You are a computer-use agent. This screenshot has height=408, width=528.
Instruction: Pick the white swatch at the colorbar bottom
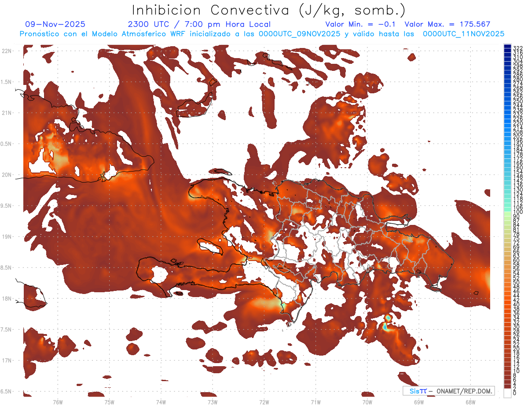click(507, 393)
